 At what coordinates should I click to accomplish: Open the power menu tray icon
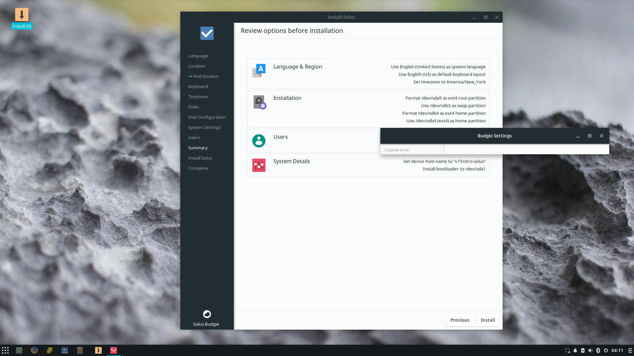tap(606, 350)
